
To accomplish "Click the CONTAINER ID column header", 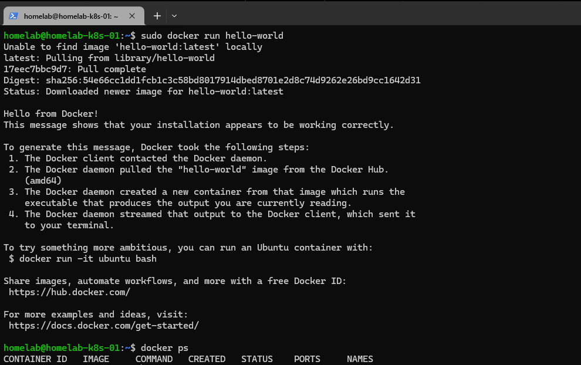I will (35, 359).
